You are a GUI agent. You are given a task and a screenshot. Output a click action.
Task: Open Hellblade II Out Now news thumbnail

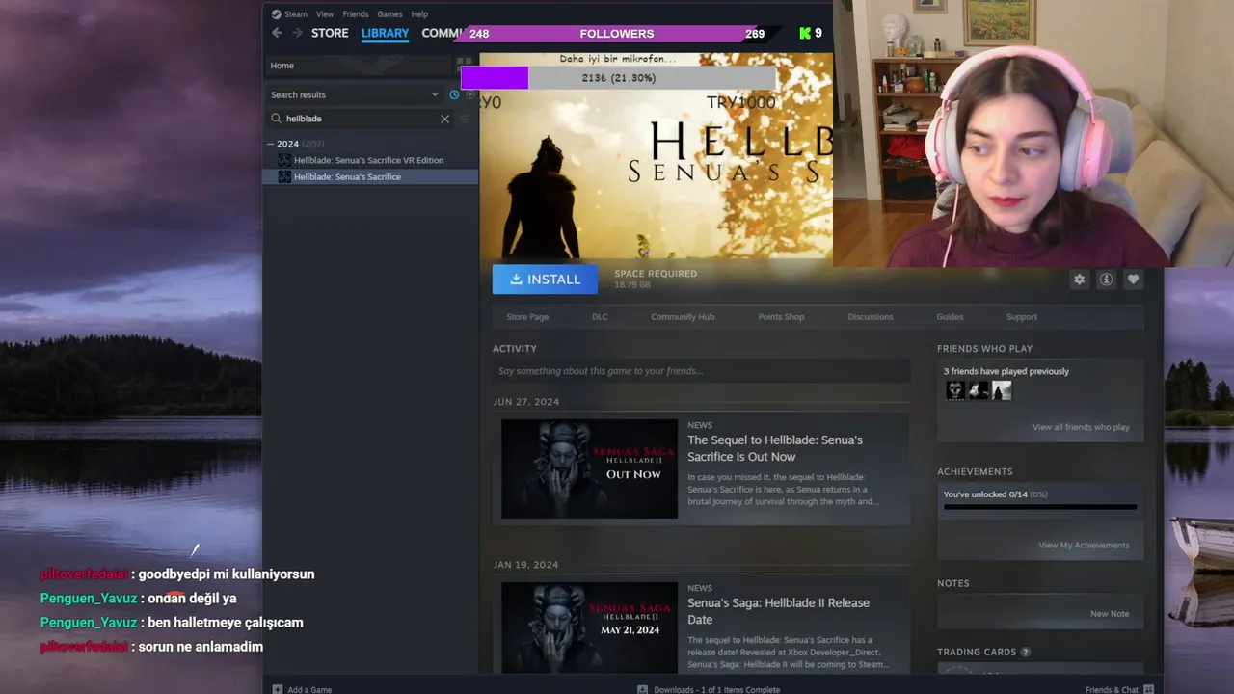click(x=589, y=468)
